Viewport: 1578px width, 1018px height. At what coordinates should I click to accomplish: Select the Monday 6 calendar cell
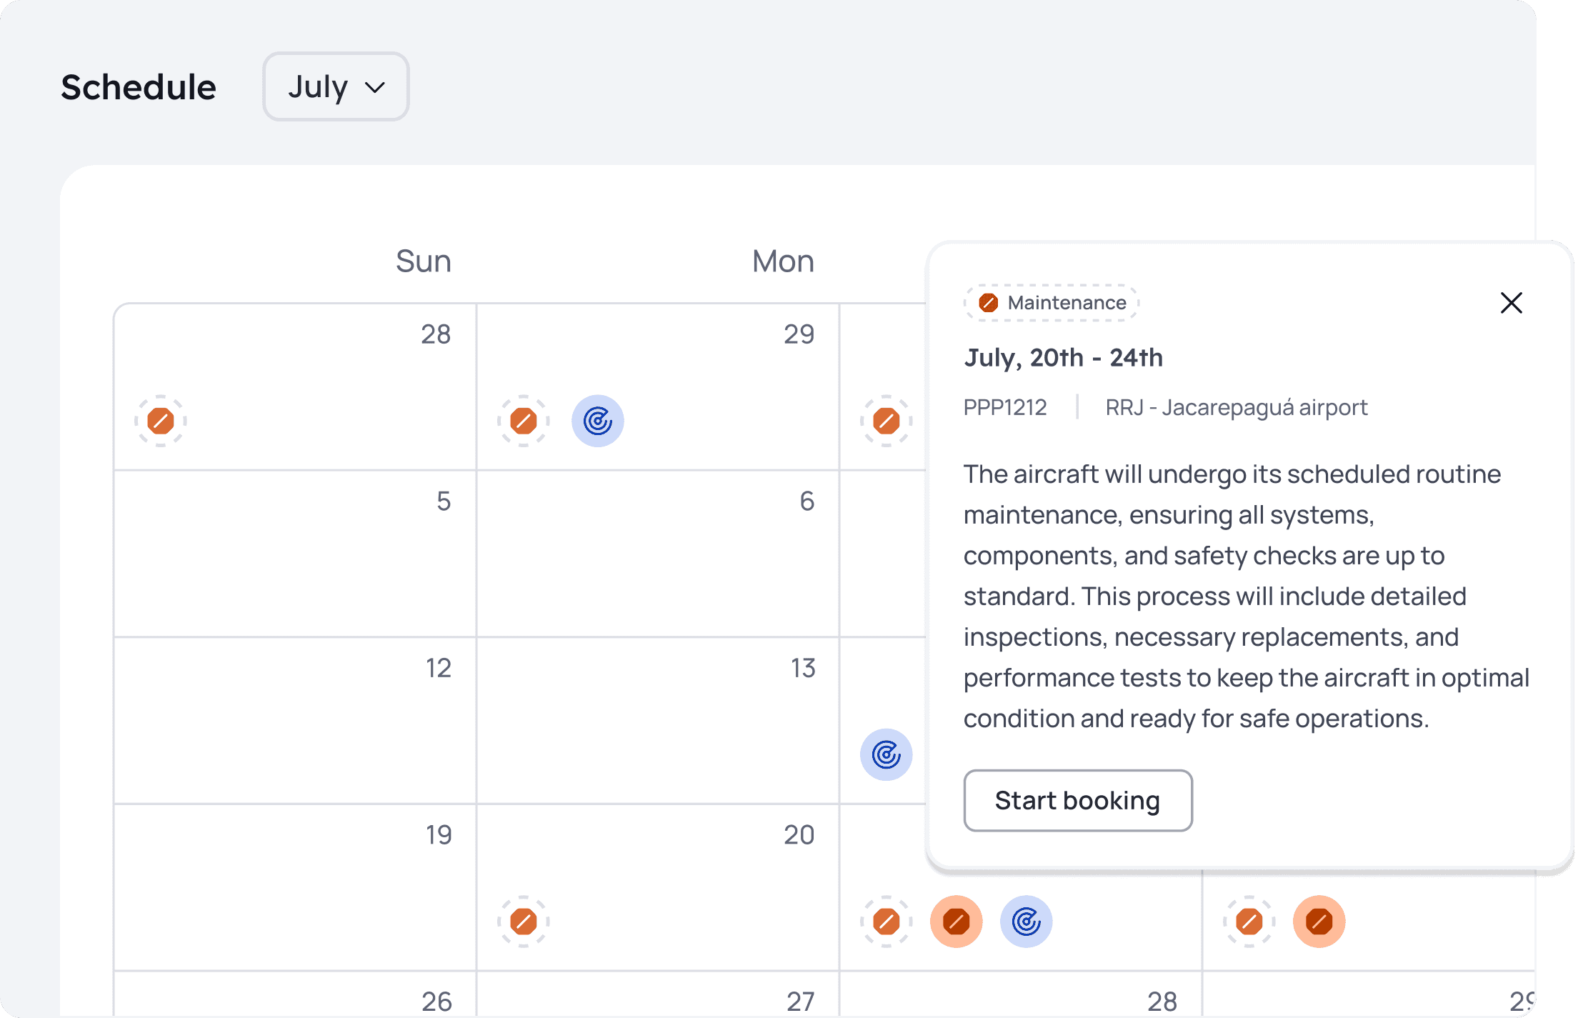pyautogui.click(x=658, y=554)
